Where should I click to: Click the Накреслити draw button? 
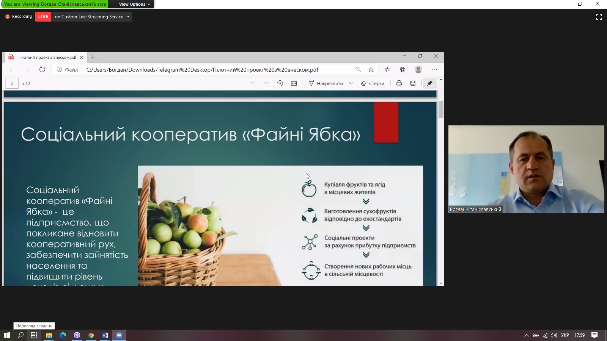326,83
